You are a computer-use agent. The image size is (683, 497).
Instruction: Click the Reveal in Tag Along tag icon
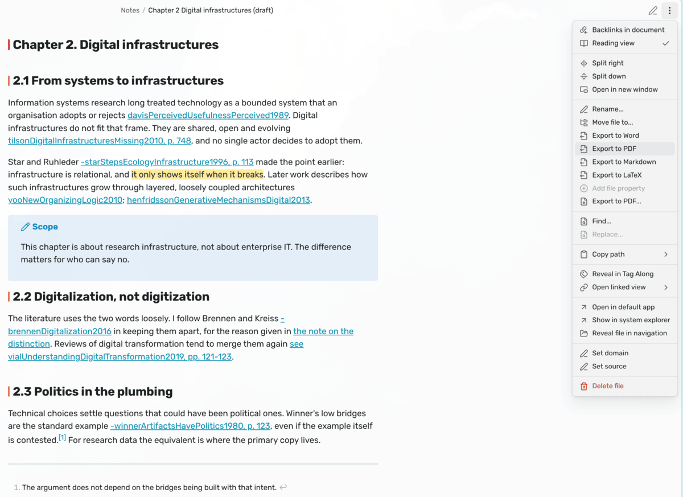[583, 274]
